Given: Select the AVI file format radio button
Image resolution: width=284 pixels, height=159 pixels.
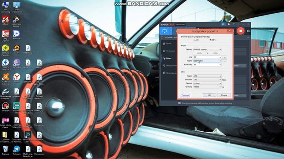Looking at the screenshot, I should coord(194,40).
